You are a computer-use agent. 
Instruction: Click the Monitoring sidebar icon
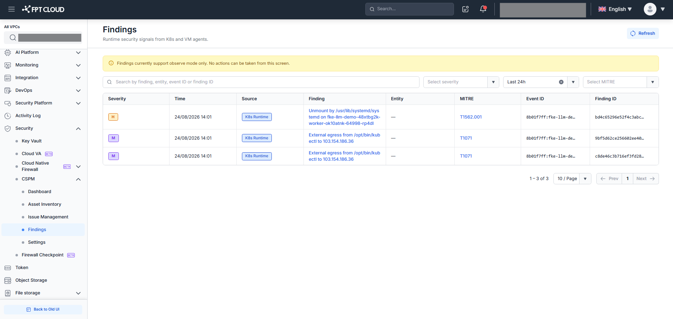(x=8, y=65)
